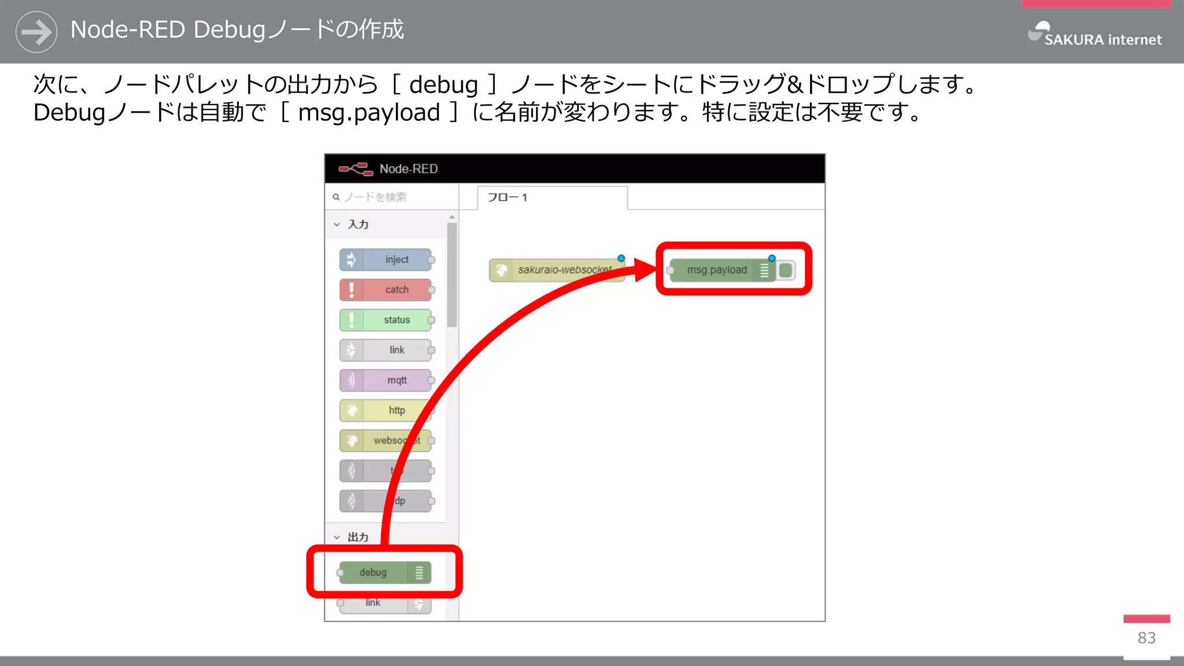Select the http input node
Screen dimensions: 1184x666
pos(386,410)
